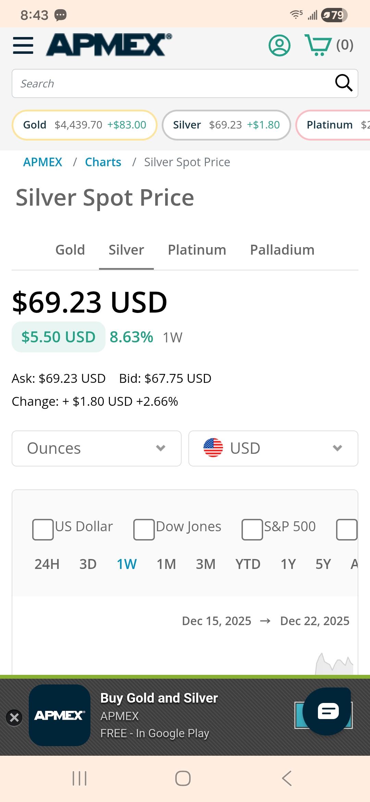Open the USD currency dropdown
370x802 pixels.
click(273, 448)
